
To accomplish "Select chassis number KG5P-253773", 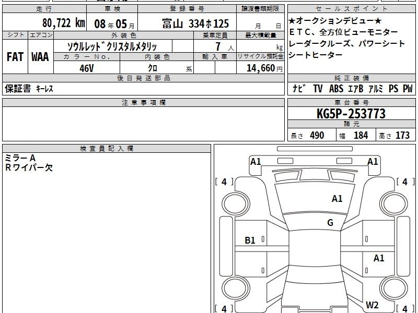I will (351, 114).
